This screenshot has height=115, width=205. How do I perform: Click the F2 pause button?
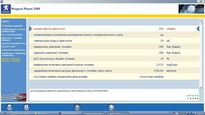pyautogui.click(x=26, y=107)
